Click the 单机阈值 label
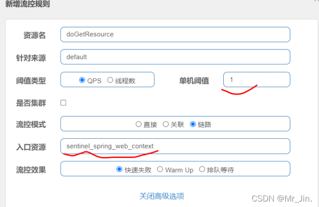319x207 pixels. [194, 81]
